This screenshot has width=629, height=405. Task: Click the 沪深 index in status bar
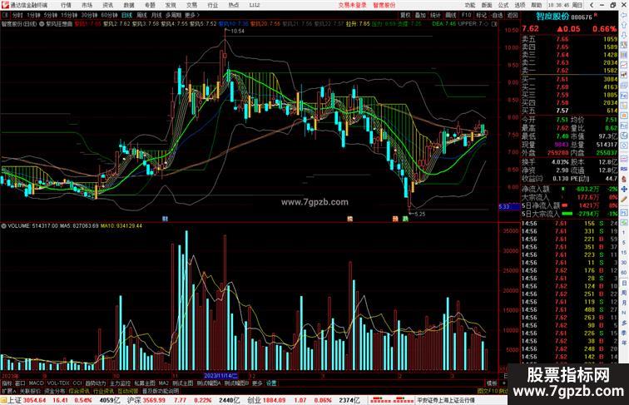tap(133, 400)
